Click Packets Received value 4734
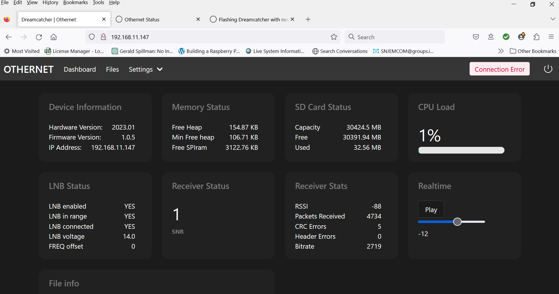The height and width of the screenshot is (294, 559). pos(374,216)
